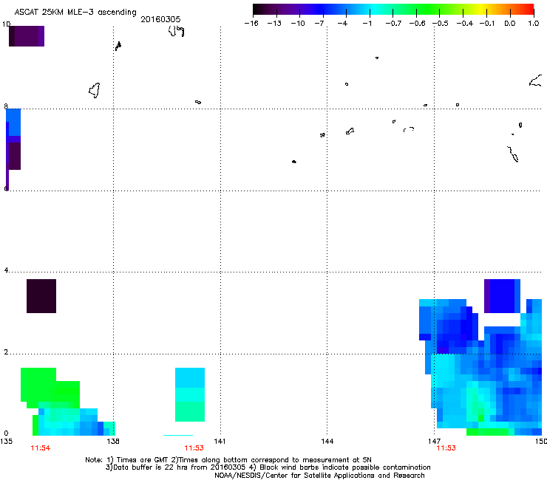Viewport: 547px width, 480px height.
Task: Click the cyan-to-green column block left of 141 longitude
Action: pos(190,394)
